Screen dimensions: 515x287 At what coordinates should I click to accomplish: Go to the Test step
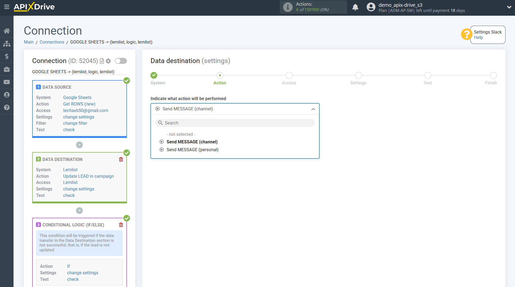click(428, 75)
